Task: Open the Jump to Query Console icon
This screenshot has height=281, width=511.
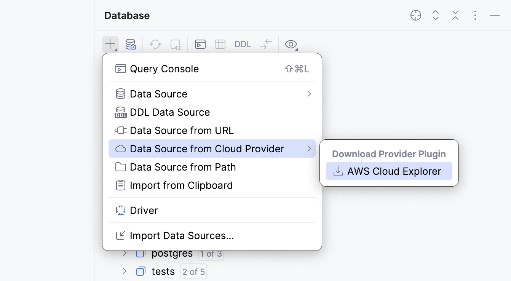Action: coord(200,44)
